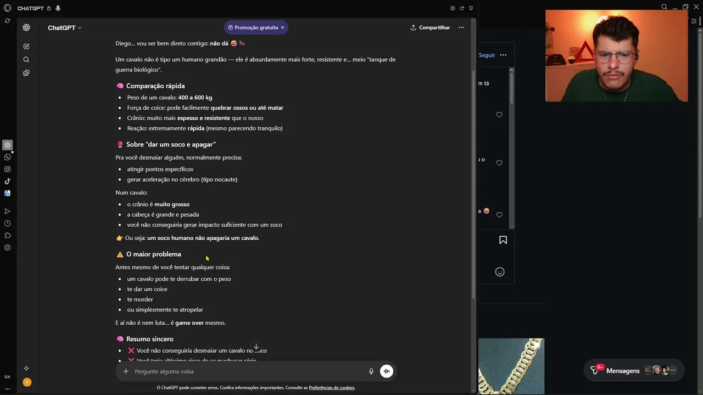Click the webcam video overlay
Screen dimensions: 703x395
coord(616,55)
